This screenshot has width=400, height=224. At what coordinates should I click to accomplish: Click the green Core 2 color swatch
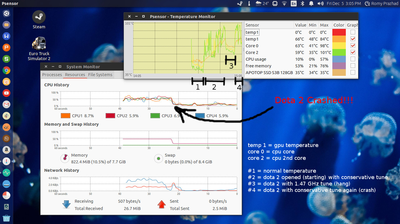click(339, 52)
